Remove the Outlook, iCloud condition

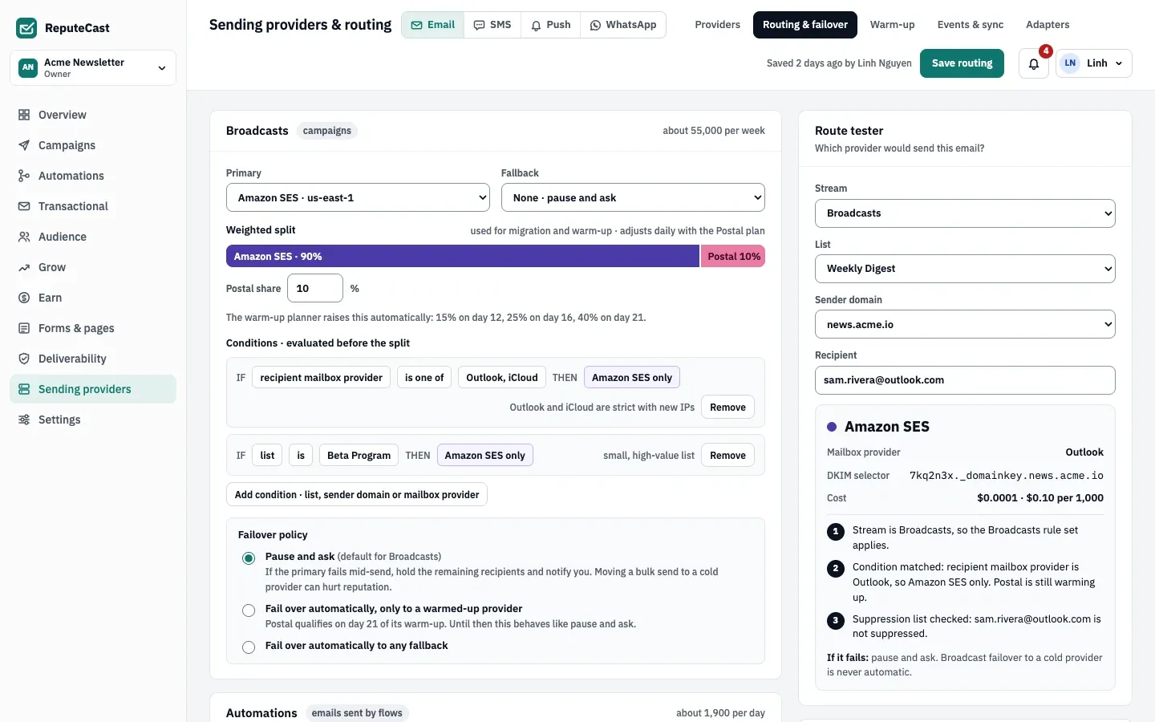(727, 407)
